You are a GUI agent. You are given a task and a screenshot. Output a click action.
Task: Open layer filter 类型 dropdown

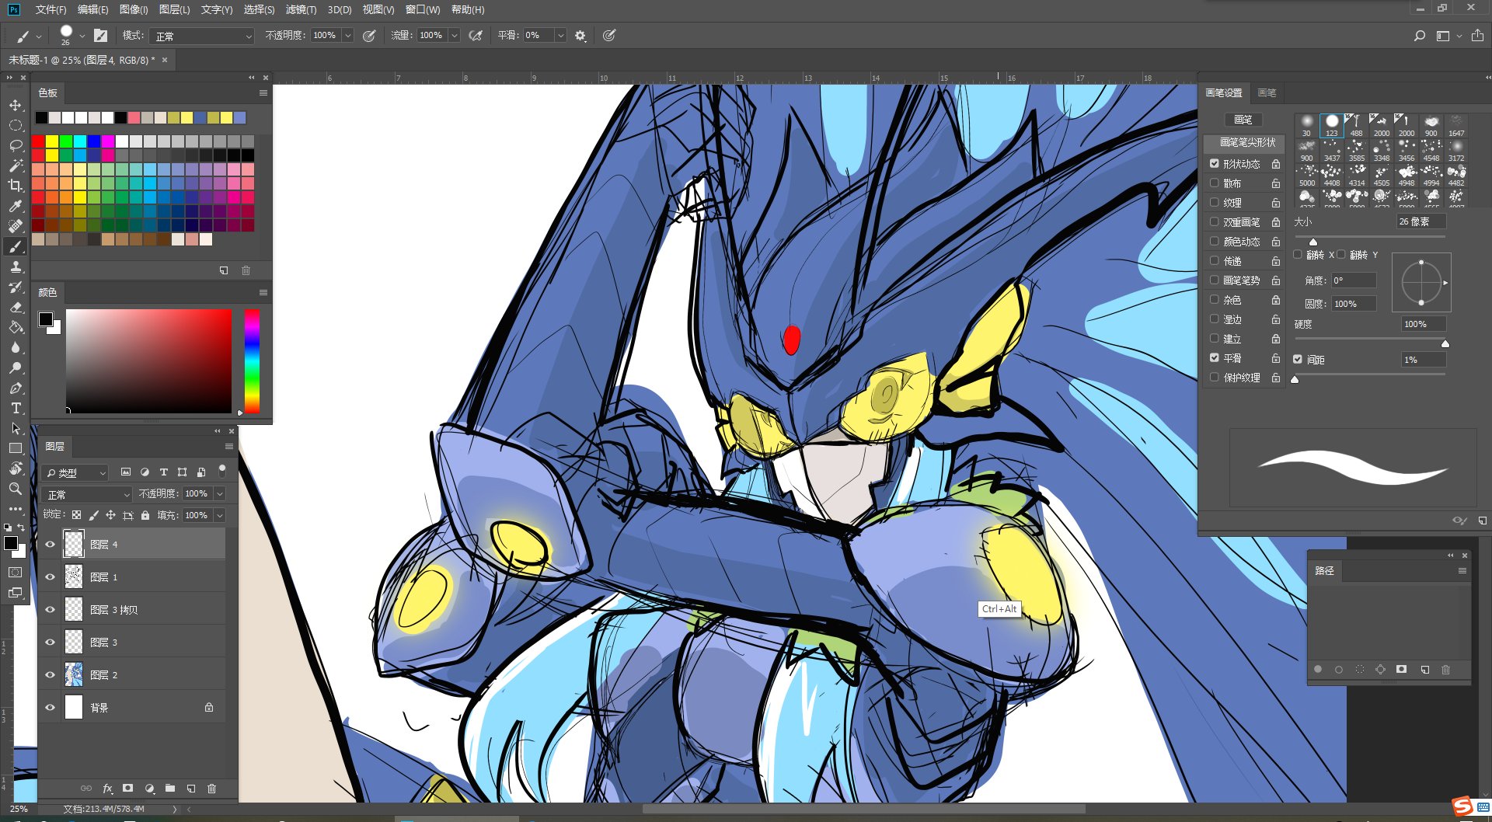pyautogui.click(x=75, y=472)
